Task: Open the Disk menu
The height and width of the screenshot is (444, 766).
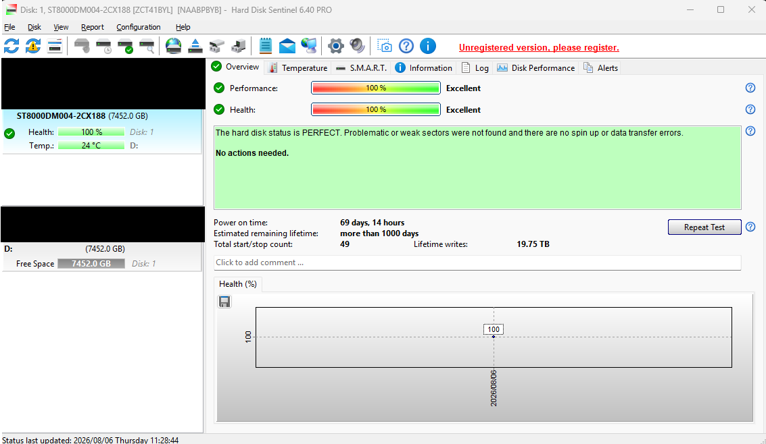Action: (x=34, y=27)
